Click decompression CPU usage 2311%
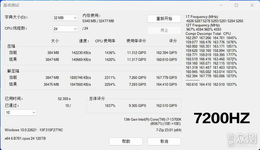 110,78
